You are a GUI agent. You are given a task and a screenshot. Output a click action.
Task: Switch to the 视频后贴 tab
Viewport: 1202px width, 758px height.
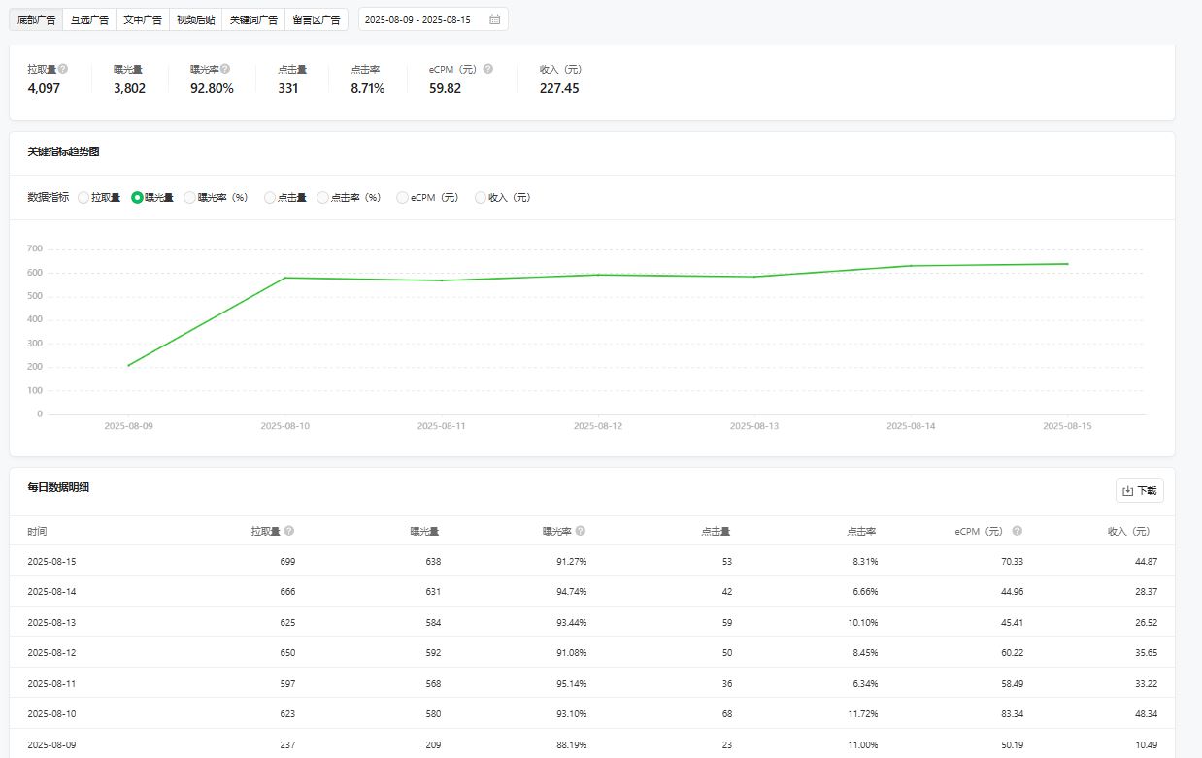click(x=195, y=19)
